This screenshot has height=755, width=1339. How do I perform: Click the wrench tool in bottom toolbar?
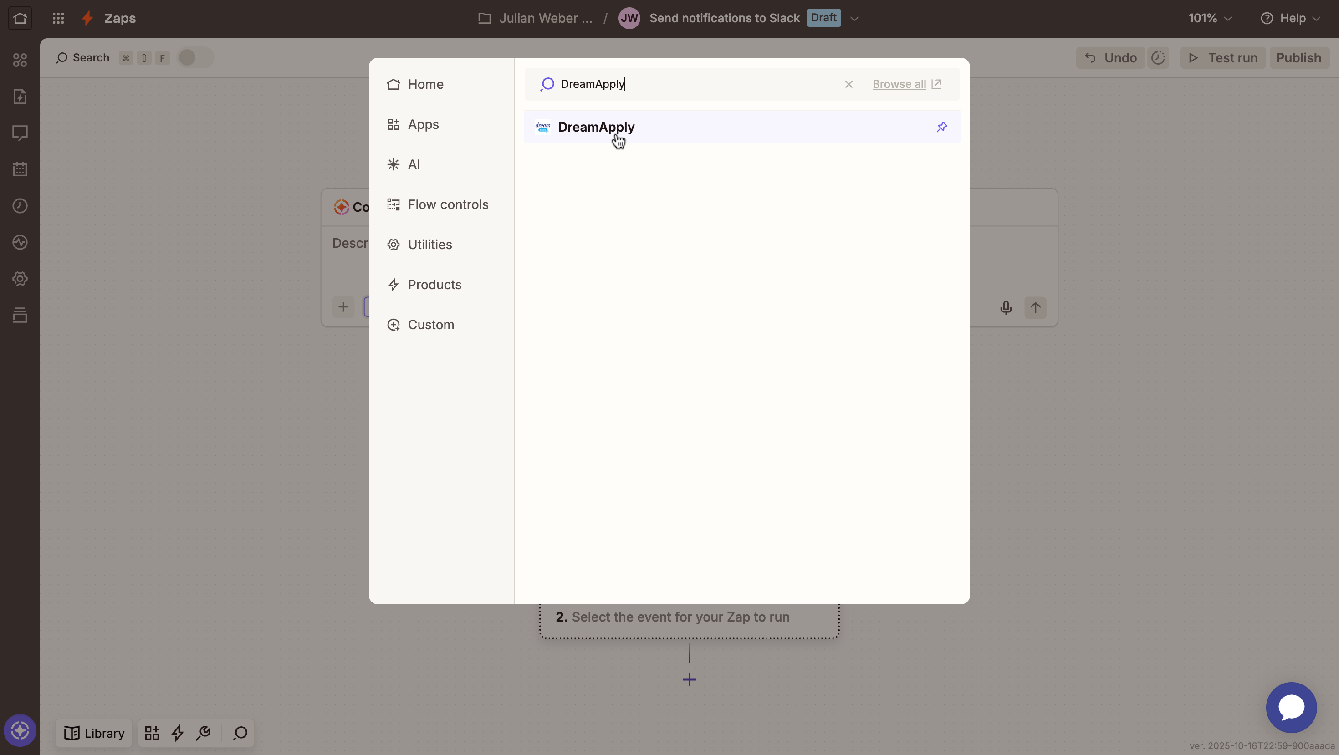pos(203,733)
